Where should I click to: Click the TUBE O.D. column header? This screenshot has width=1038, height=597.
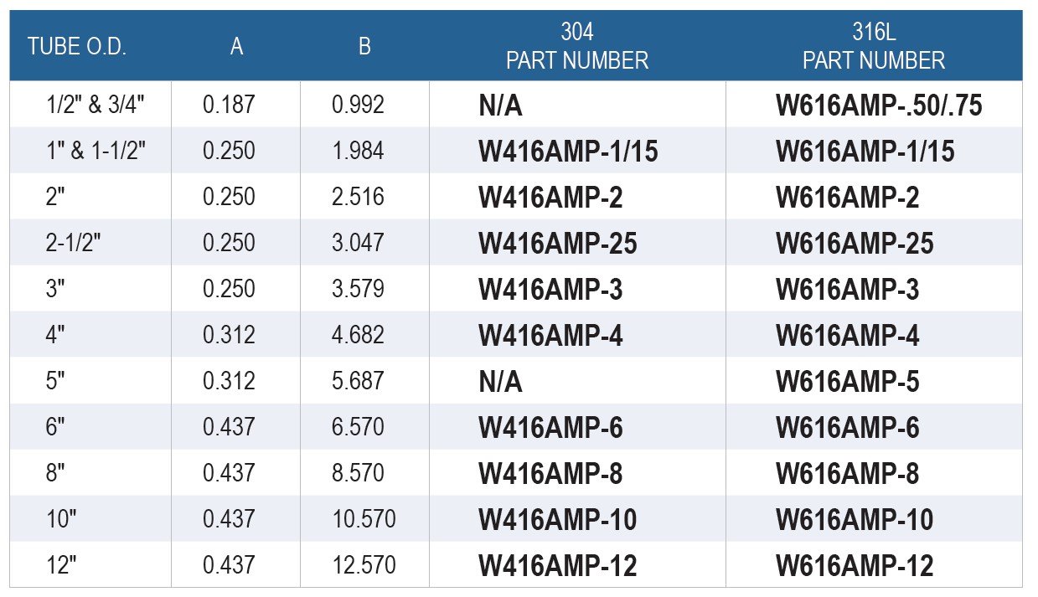pyautogui.click(x=77, y=47)
